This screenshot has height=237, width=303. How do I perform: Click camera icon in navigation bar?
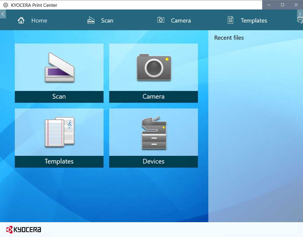pos(161,20)
